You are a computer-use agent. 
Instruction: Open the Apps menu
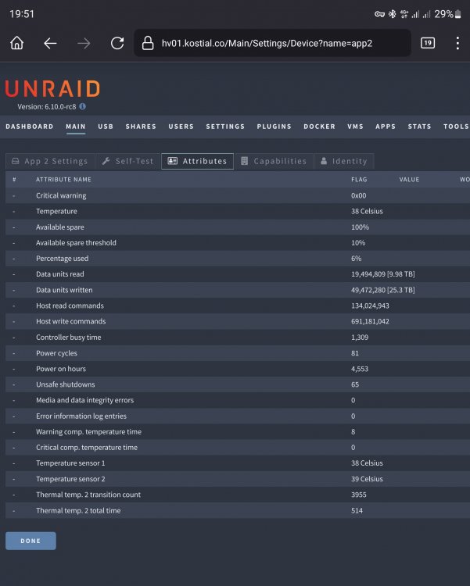point(386,127)
